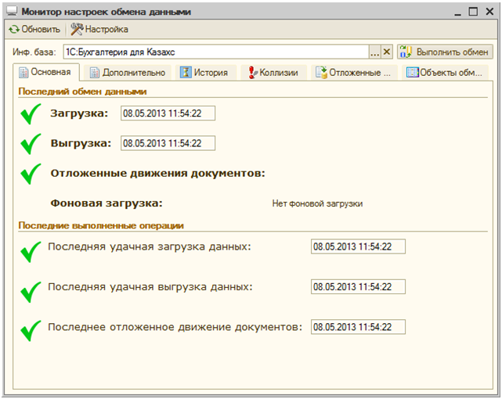The width and height of the screenshot is (502, 399).
Task: Click the Последняя удачная выгрузка date field
Action: point(358,286)
